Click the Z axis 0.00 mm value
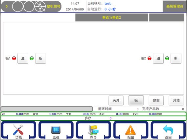 pos(23,114)
